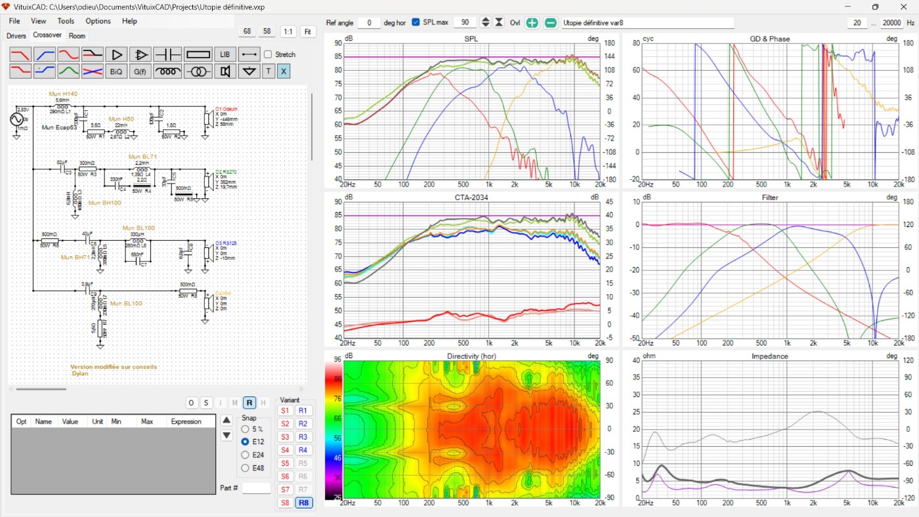
Task: Click the move-up arrow beside the optimizer table
Action: pyautogui.click(x=226, y=420)
